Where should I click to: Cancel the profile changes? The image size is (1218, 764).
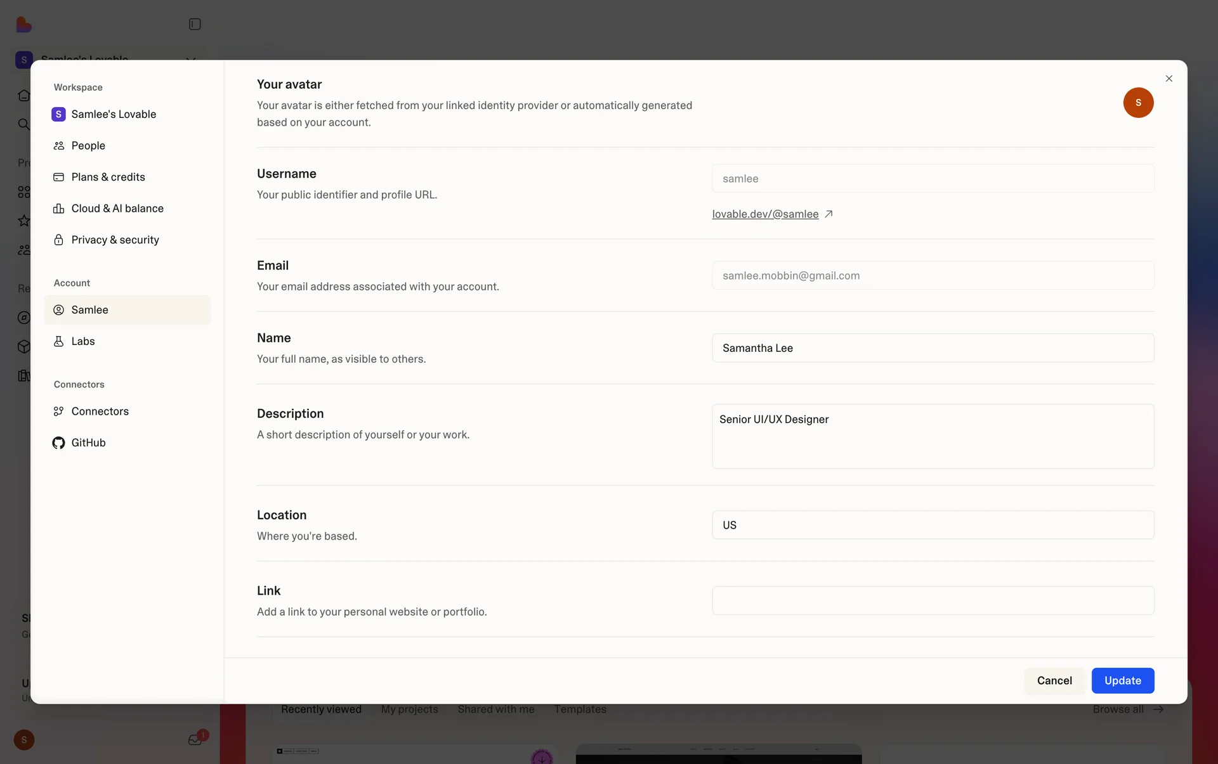pyautogui.click(x=1054, y=680)
